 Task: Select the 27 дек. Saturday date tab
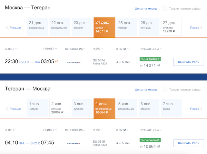171,27
